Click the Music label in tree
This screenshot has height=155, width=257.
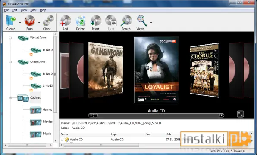47,134
